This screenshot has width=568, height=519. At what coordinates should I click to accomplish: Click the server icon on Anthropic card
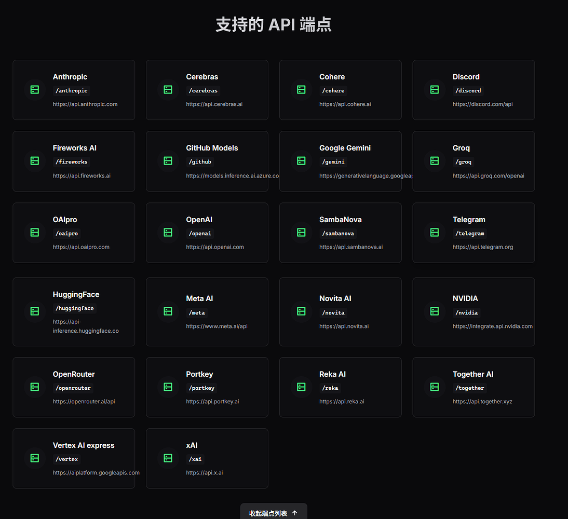point(35,90)
